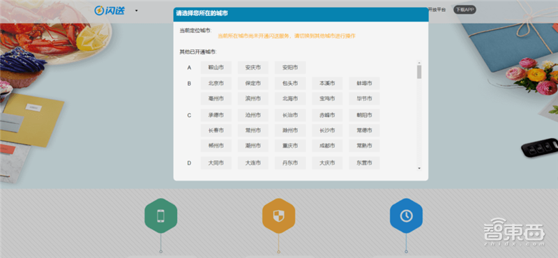The height and width of the screenshot is (258, 558).
Task: Click the orange city-not-available warning message
Action: click(287, 36)
